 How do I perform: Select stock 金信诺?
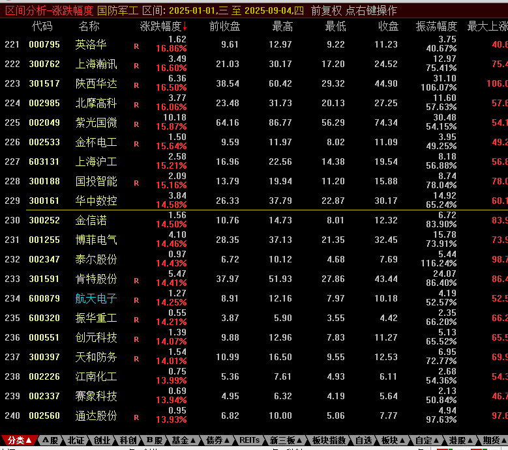[91, 220]
